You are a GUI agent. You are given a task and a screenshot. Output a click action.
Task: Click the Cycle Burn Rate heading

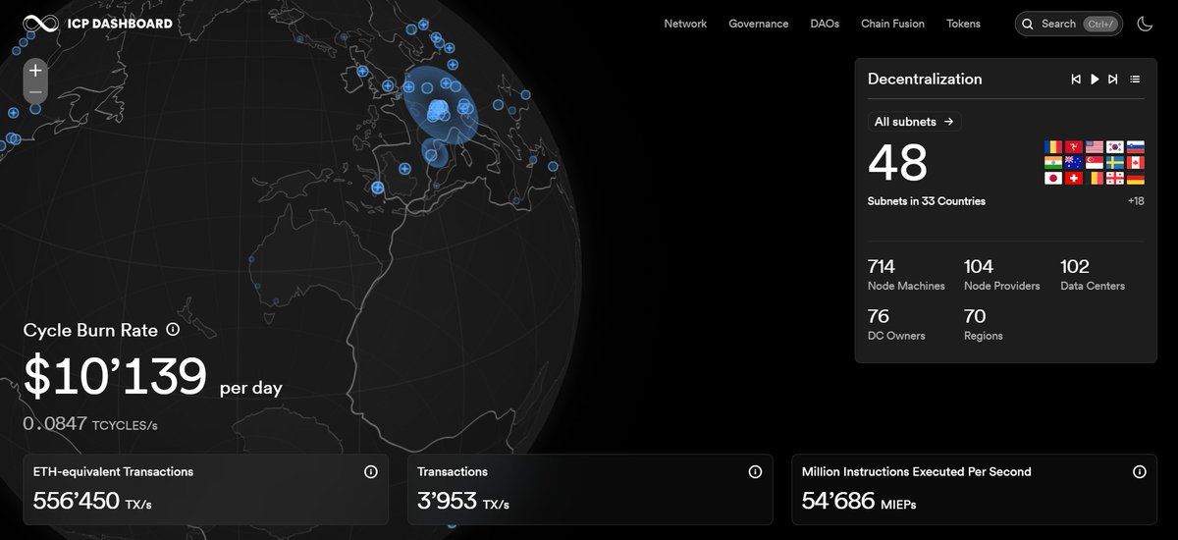90,330
